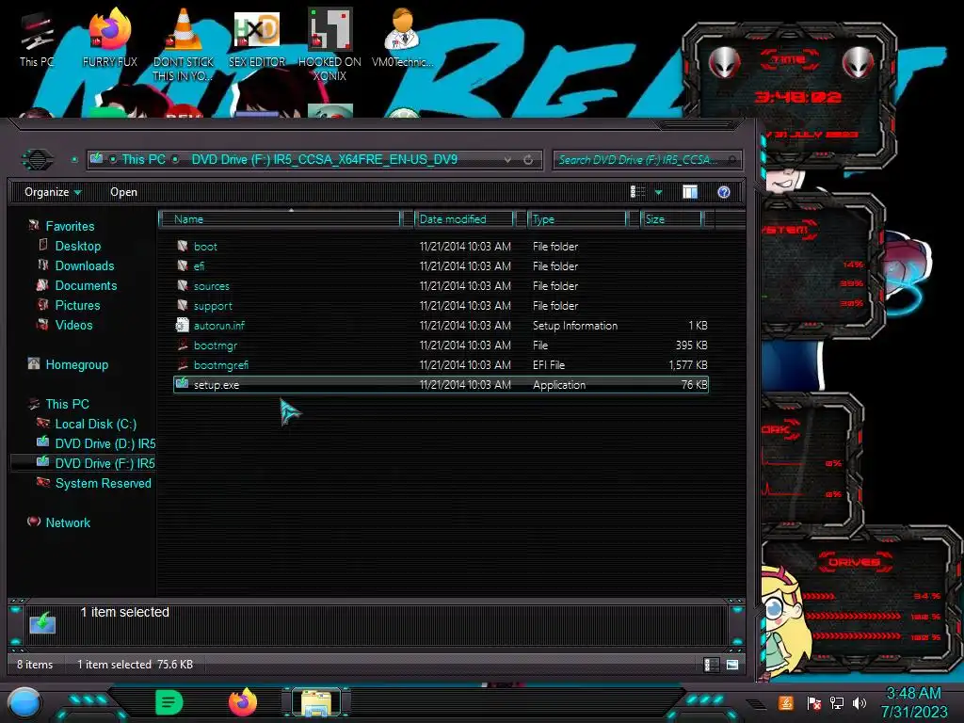Sort by Date modified column header

(x=463, y=218)
